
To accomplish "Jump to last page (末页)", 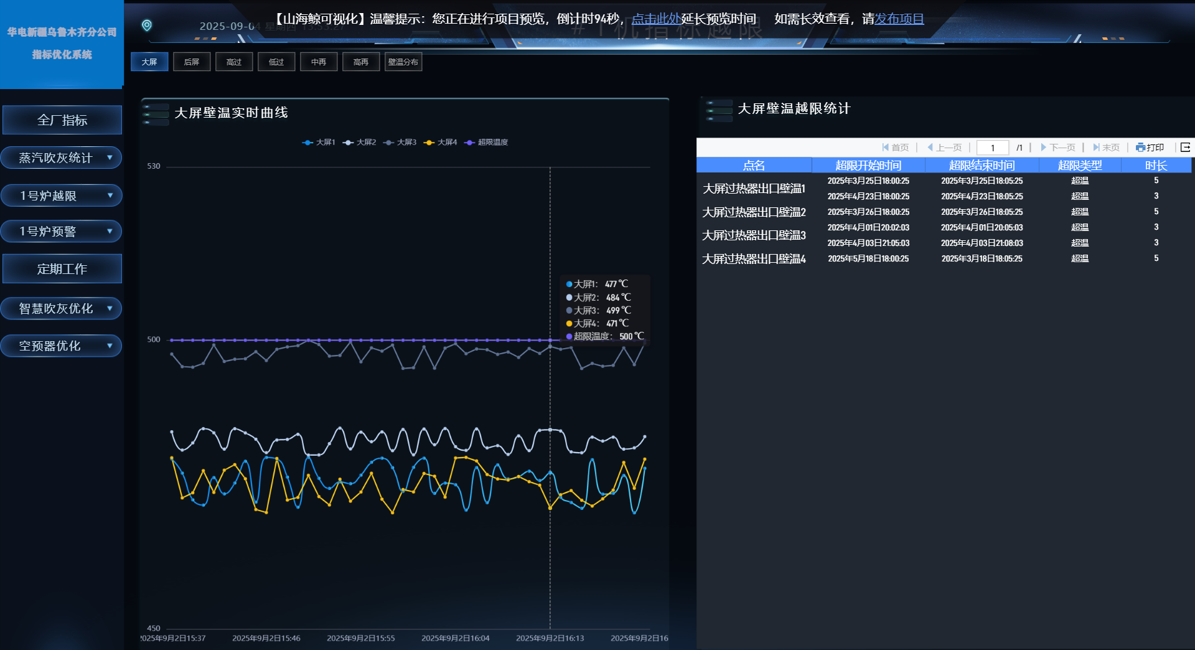I will coord(1106,148).
